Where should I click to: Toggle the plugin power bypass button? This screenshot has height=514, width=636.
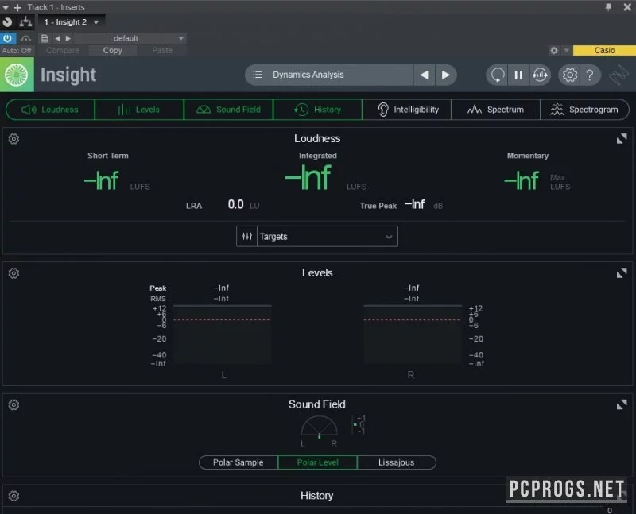tap(8, 38)
